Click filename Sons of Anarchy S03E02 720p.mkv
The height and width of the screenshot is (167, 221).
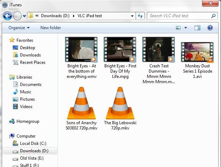(82, 125)
